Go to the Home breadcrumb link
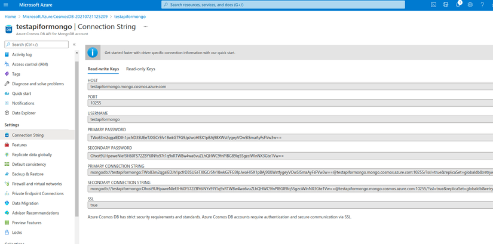Image resolution: width=493 pixels, height=244 pixels. coord(10,17)
